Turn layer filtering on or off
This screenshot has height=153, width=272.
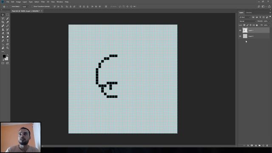pos(270,17)
